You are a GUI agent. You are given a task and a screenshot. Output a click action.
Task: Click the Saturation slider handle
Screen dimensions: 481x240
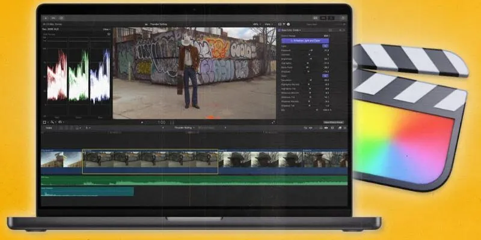click(310, 80)
